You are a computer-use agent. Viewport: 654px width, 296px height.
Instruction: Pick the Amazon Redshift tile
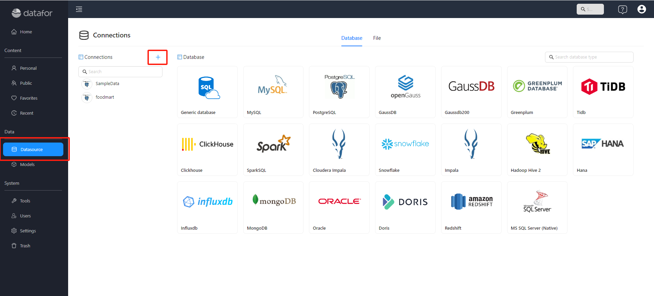[x=471, y=207]
